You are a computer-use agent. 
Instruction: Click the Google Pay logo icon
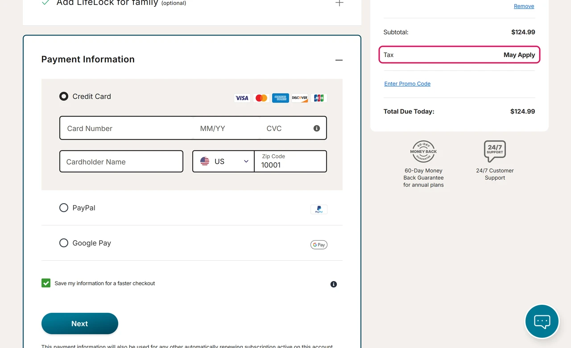pyautogui.click(x=319, y=245)
